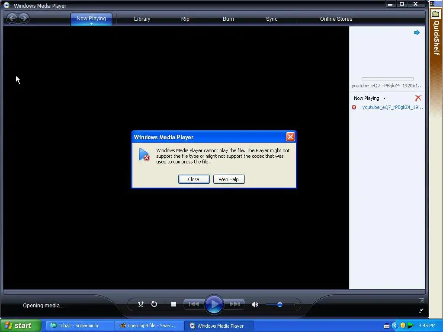Select the youtube_eQ7_rPBgkZ4 playlist item
Viewport: 443px width, 332px height.
(392, 107)
